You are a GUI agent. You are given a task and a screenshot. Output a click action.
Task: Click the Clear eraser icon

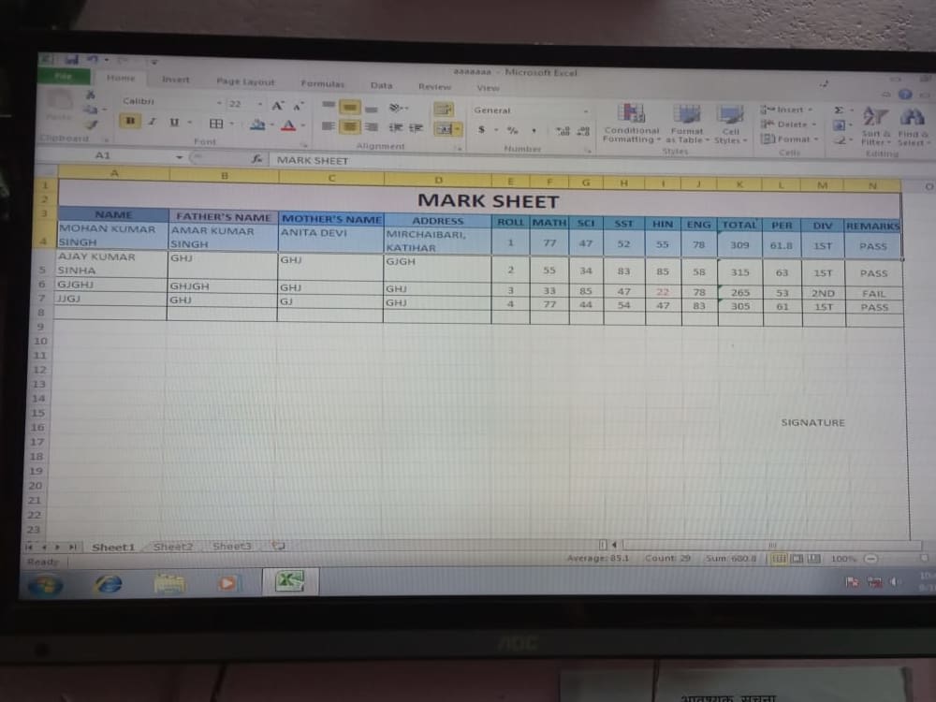(840, 140)
